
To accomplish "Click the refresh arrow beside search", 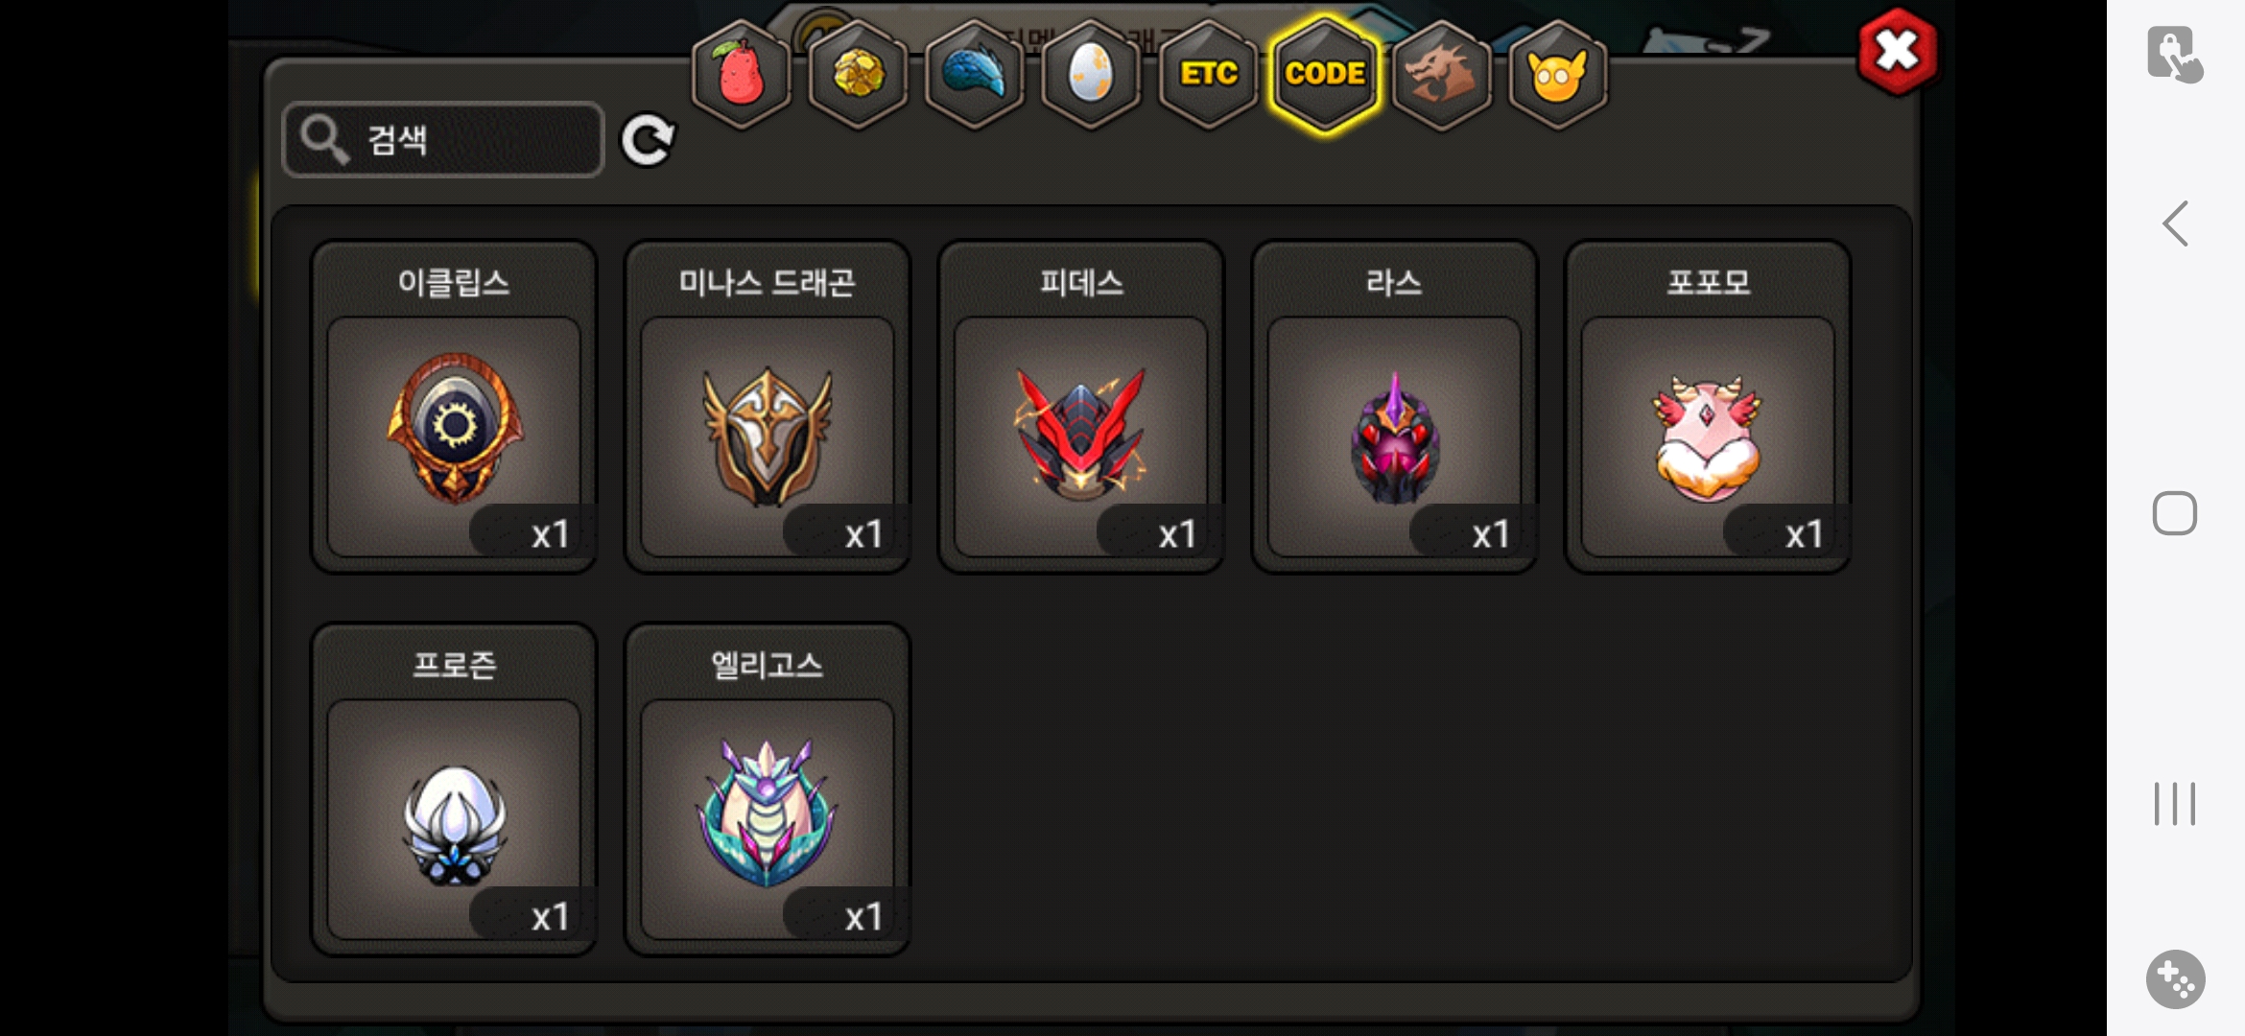I will click(648, 141).
